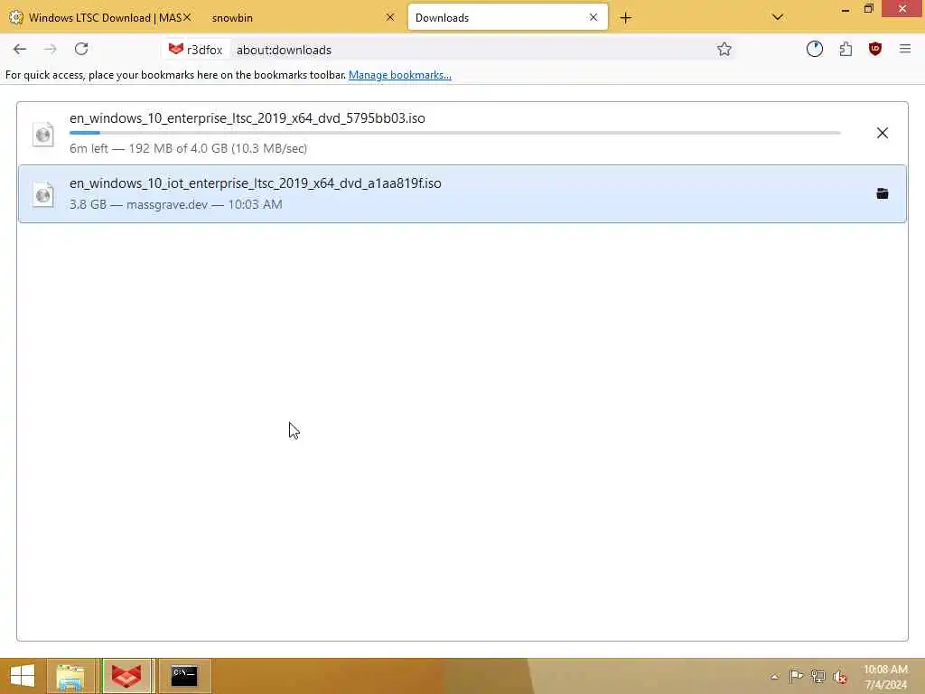Open the Action Center flag icon
This screenshot has height=694, width=925.
(796, 676)
